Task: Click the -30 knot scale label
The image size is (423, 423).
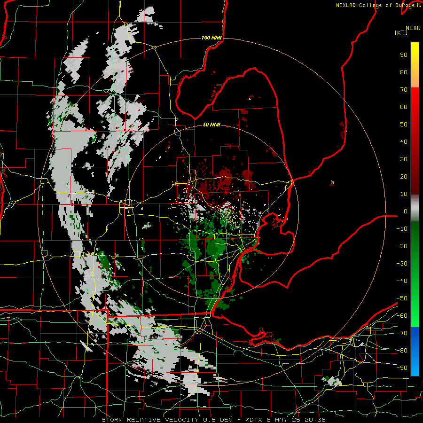Action: click(x=402, y=264)
